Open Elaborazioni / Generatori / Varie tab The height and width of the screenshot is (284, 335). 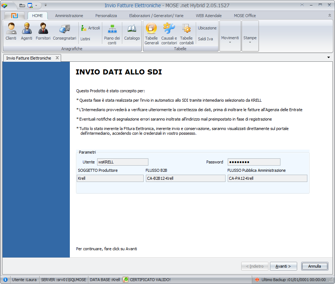point(156,16)
